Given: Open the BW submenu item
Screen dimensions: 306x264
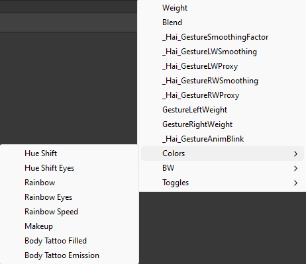Looking at the screenshot, I should 223,168.
